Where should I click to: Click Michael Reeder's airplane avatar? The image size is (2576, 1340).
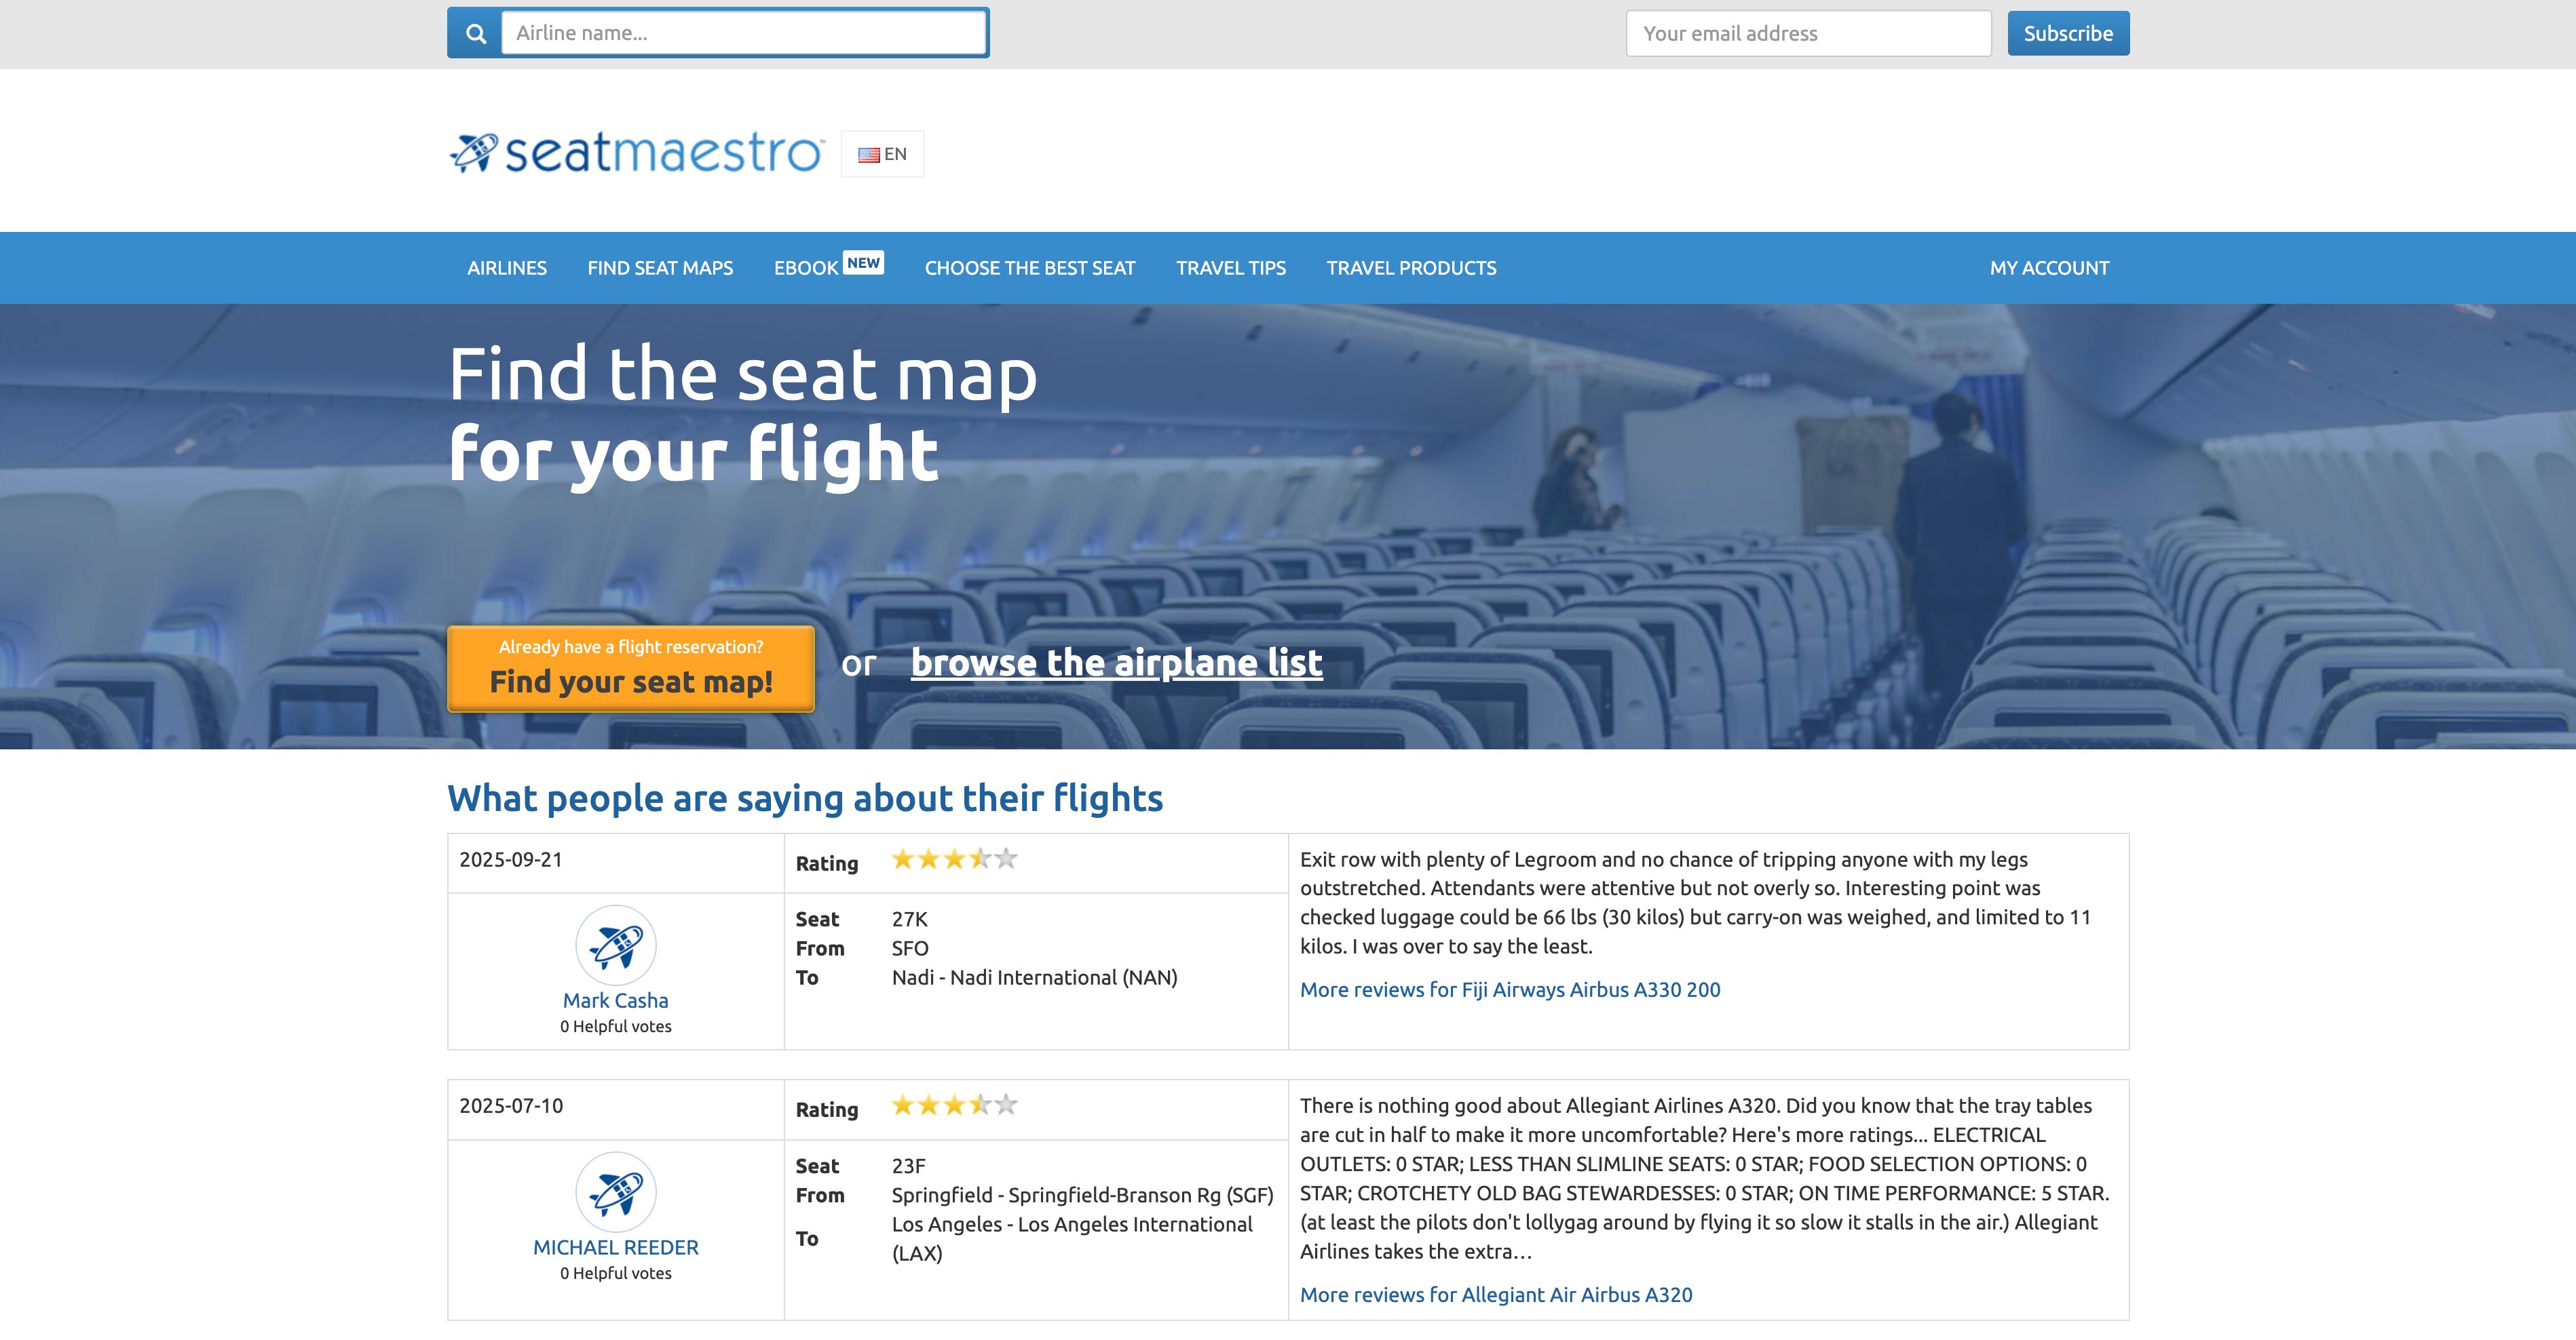(616, 1192)
